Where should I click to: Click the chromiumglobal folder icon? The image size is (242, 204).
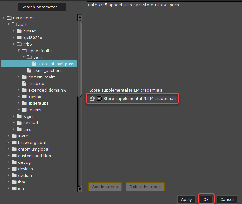pos(14,149)
